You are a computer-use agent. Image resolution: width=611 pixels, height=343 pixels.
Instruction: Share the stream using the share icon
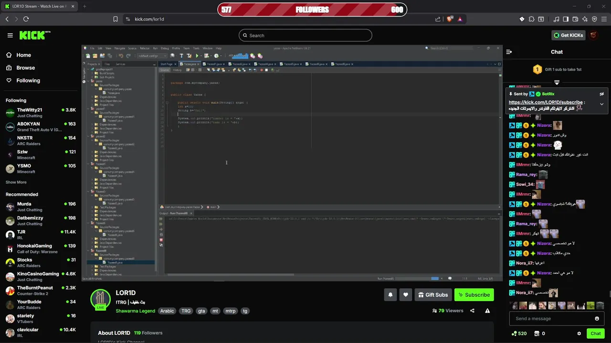[x=472, y=311]
